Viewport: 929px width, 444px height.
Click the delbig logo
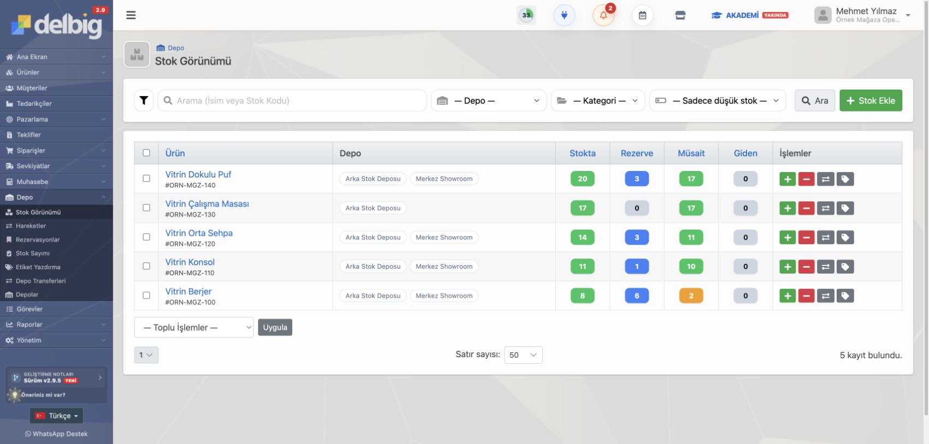[56, 25]
